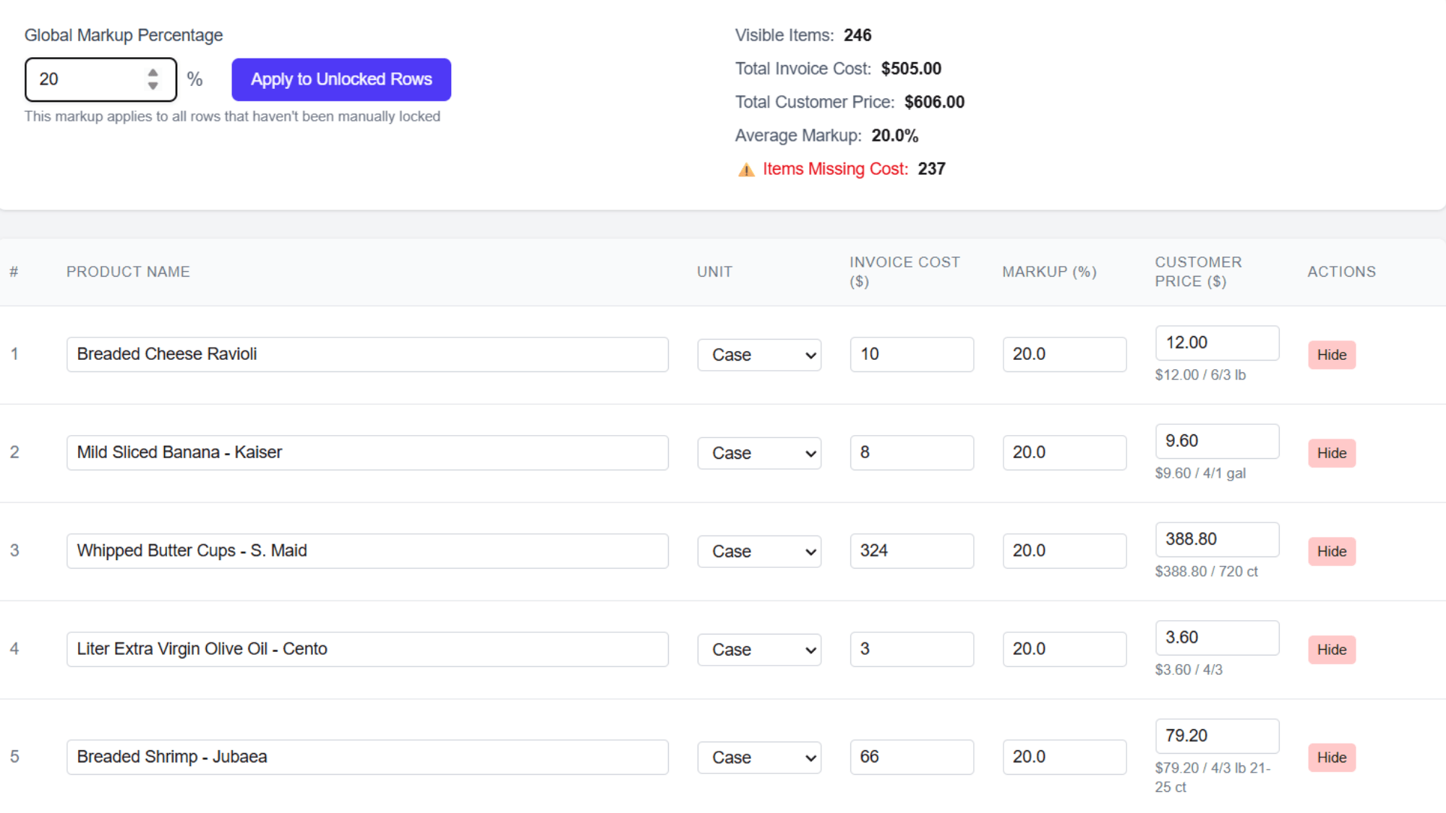Edit the markup percentage for Mild Sliced Banana
Image resolution: width=1446 pixels, height=813 pixels.
pyautogui.click(x=1064, y=452)
